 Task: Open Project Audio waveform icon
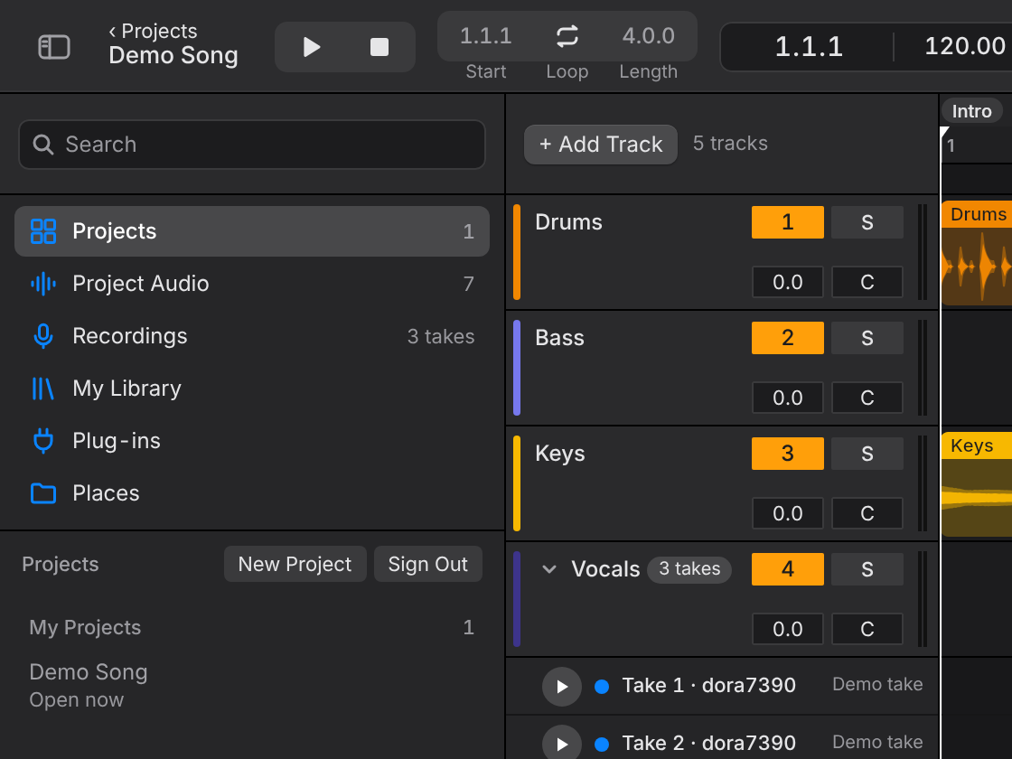(x=43, y=284)
